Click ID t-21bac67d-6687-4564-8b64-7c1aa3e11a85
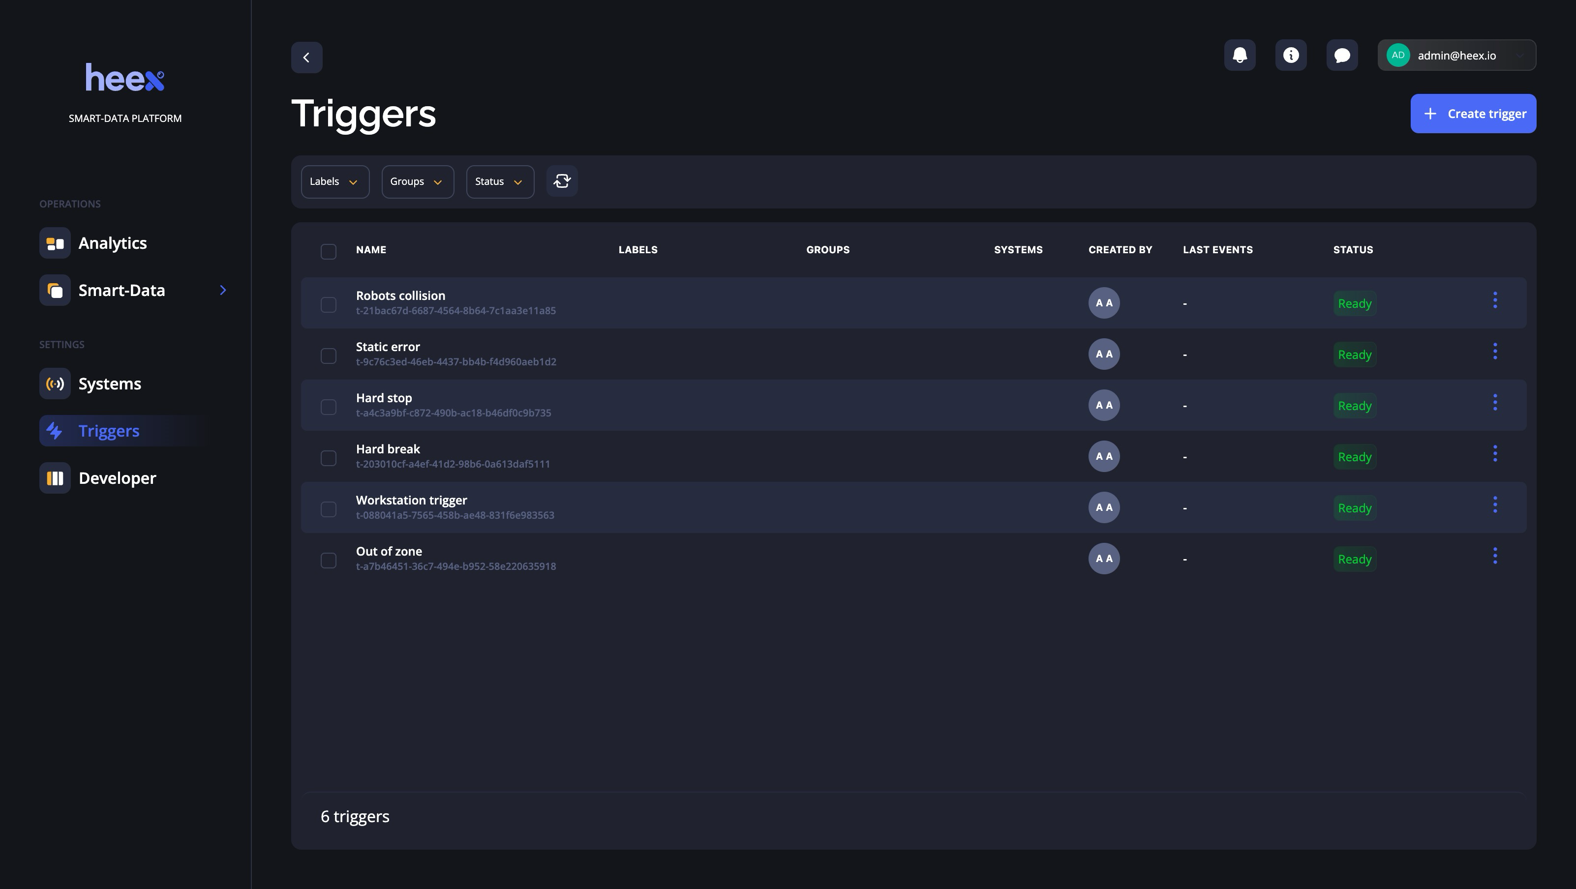The height and width of the screenshot is (889, 1576). tap(456, 311)
